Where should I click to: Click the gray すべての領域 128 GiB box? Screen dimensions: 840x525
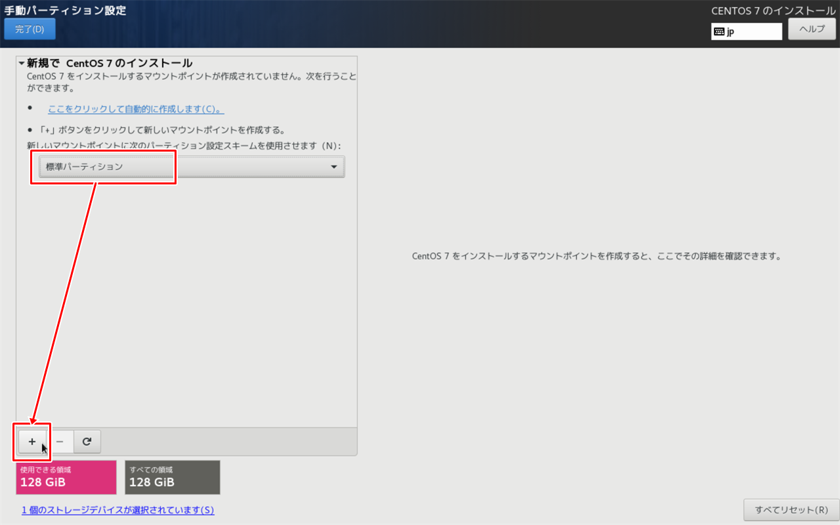click(173, 477)
